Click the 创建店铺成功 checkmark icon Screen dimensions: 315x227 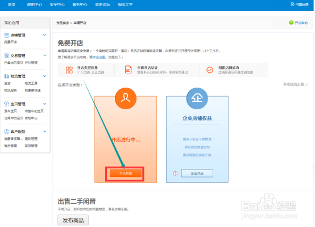210,70
